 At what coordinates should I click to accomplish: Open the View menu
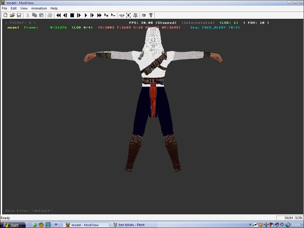[24, 8]
